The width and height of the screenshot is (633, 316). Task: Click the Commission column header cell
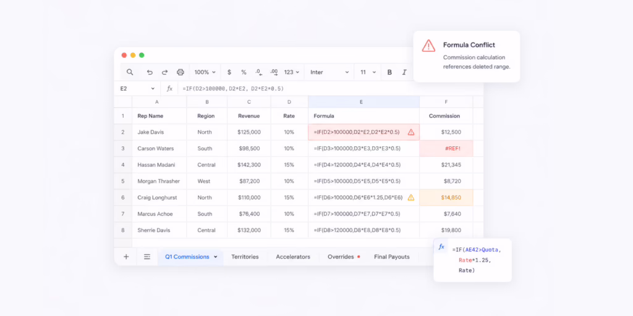click(x=446, y=115)
